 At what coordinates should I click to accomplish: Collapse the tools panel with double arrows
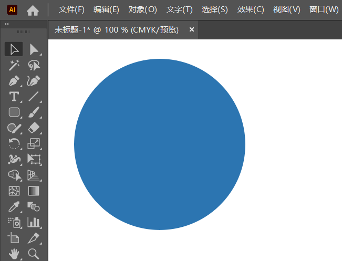tap(7, 24)
